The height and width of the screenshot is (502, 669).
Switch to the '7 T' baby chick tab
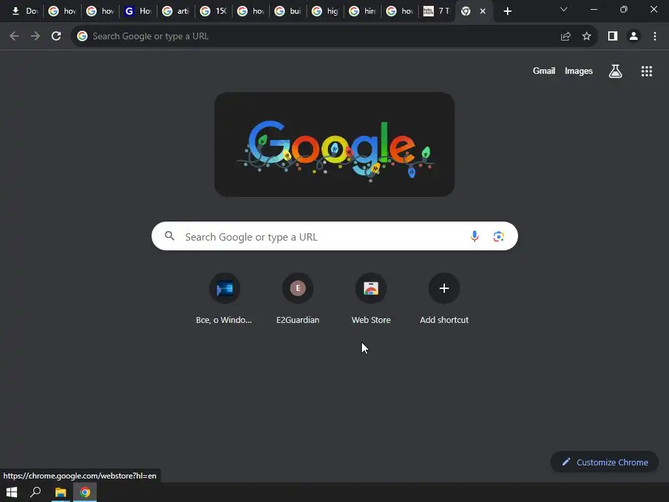click(x=436, y=11)
